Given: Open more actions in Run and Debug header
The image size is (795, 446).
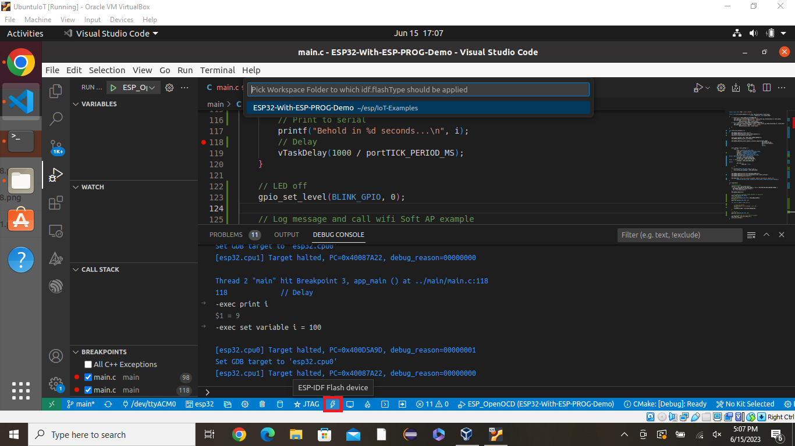Looking at the screenshot, I should pos(184,88).
